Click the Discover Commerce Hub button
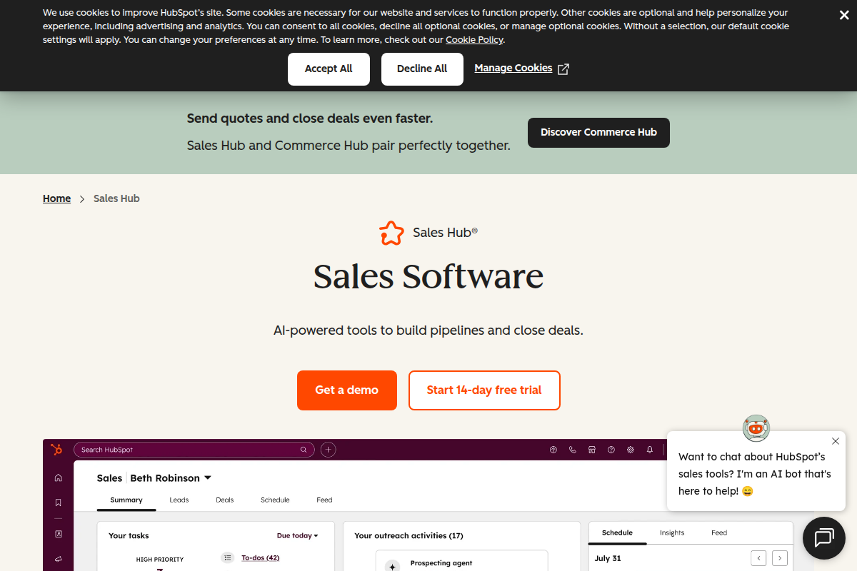 coord(598,133)
